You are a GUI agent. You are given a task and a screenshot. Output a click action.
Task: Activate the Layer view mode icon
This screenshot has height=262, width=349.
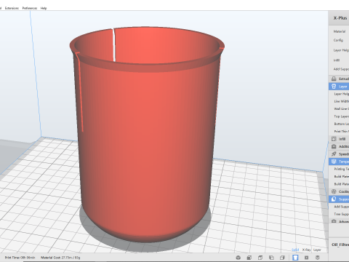click(x=318, y=258)
